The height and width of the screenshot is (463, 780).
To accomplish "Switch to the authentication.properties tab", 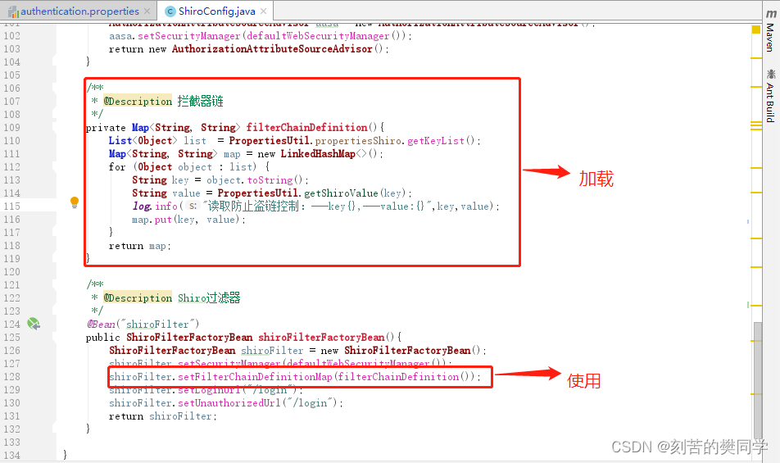I will (x=79, y=11).
